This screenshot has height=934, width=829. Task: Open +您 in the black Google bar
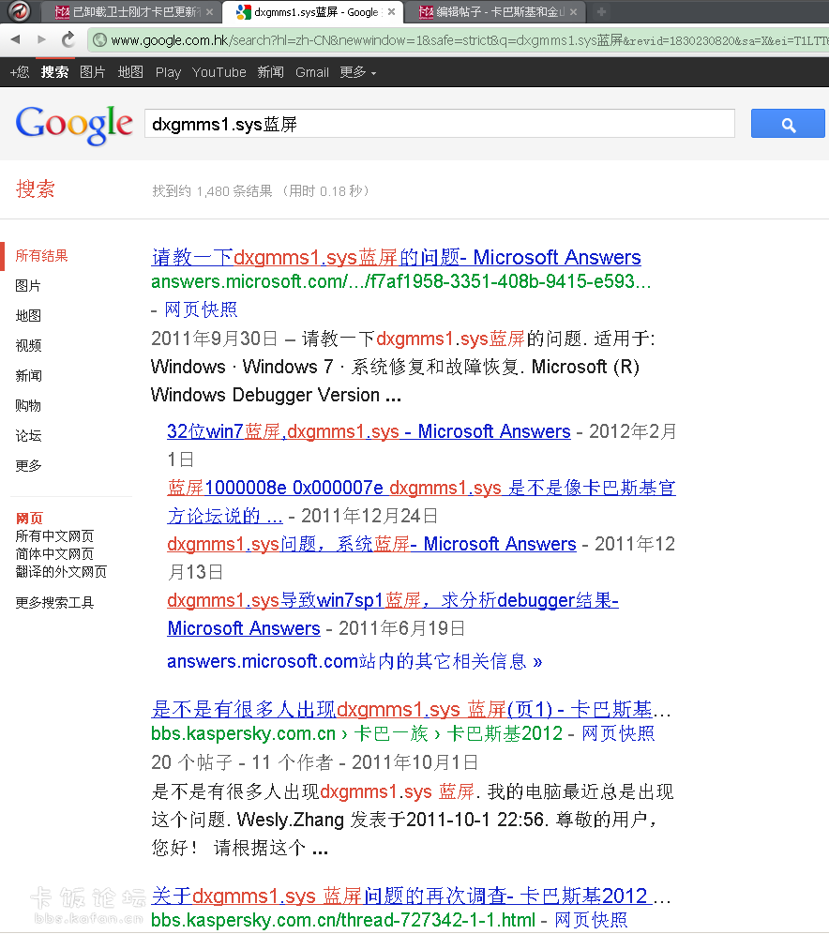pos(19,72)
